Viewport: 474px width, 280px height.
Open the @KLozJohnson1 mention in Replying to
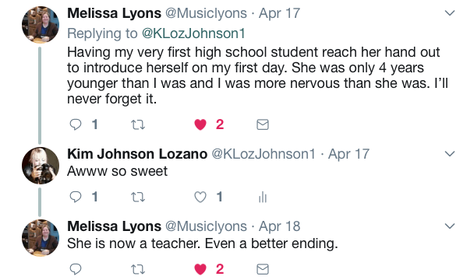193,33
